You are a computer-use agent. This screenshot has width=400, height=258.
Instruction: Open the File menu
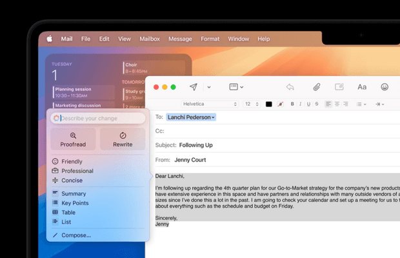[86, 39]
